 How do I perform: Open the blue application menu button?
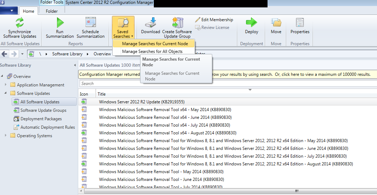[9, 11]
